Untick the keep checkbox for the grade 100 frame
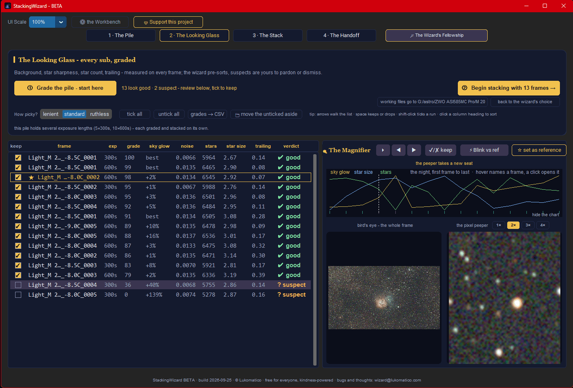573x388 pixels. point(18,157)
